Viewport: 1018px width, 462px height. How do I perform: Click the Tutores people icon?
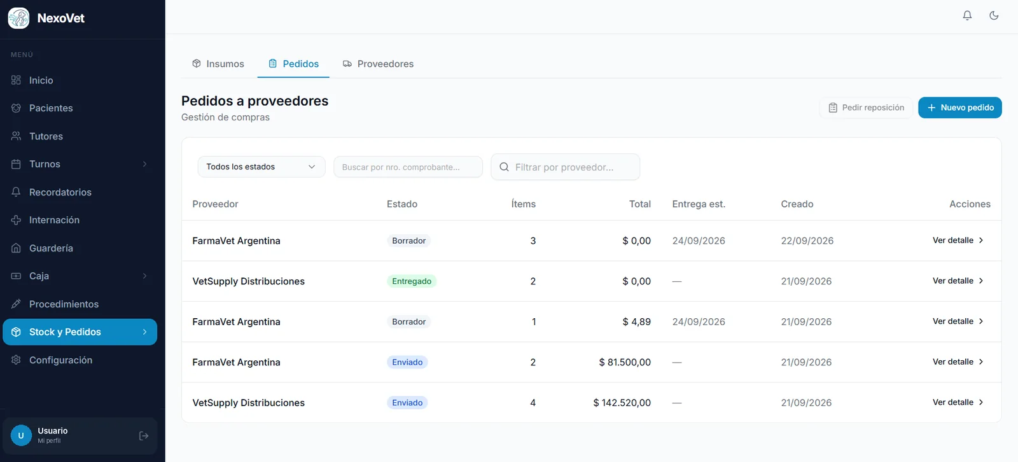[x=16, y=136]
